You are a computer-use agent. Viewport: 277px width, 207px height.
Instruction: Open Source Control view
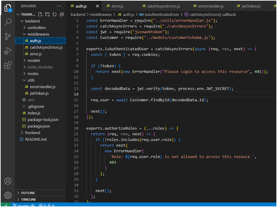click(x=8, y=37)
